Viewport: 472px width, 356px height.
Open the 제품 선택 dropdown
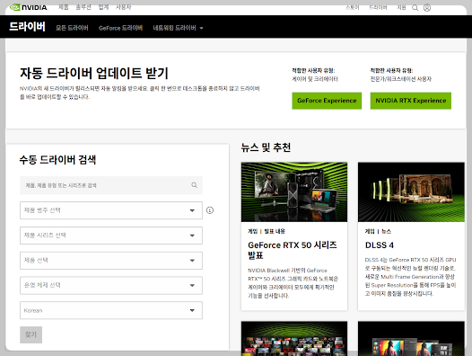click(111, 261)
